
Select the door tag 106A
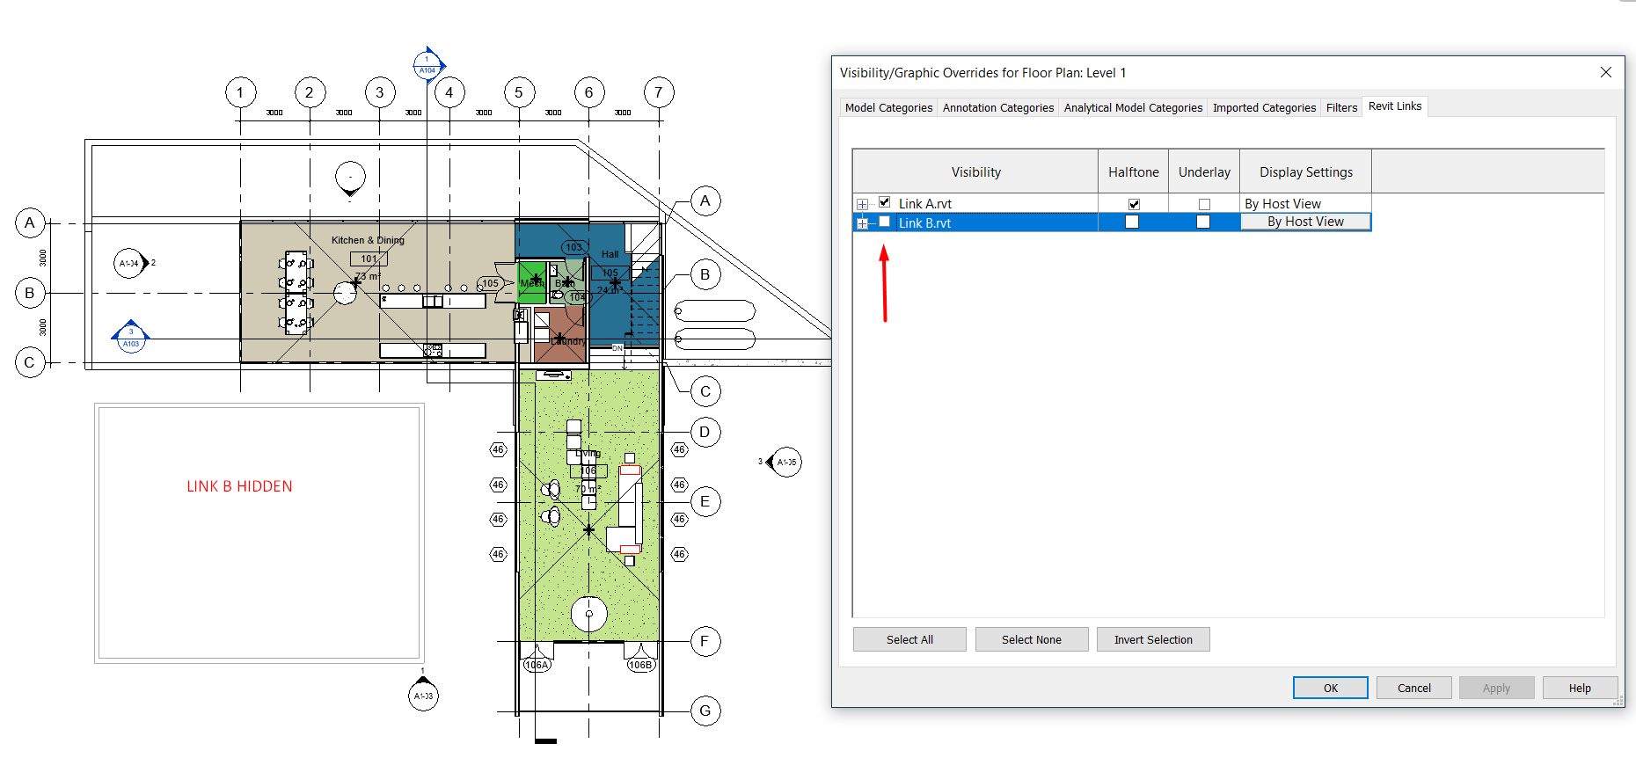tap(537, 665)
